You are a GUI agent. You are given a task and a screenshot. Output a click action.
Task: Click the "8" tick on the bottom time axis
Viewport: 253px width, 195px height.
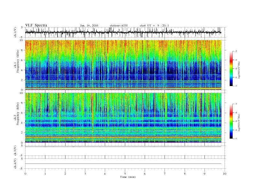click(185, 174)
